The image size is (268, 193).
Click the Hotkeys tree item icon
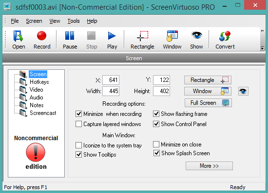tap(23, 82)
